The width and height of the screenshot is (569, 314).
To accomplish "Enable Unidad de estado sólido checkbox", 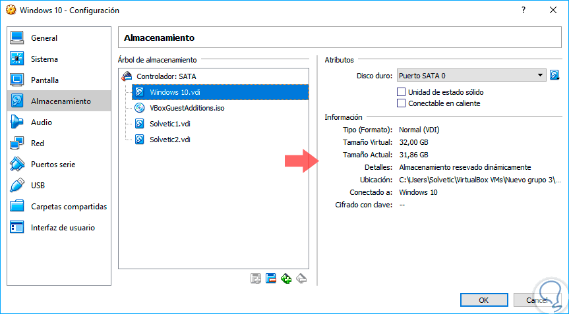I will (x=401, y=92).
